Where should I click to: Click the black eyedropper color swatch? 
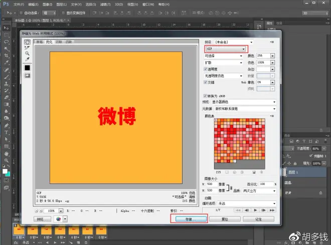click(27, 68)
